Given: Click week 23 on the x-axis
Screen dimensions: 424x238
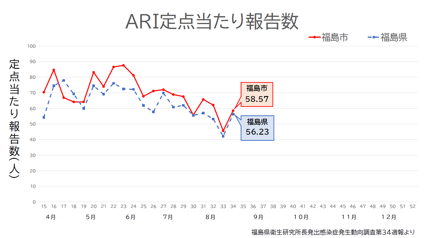Looking at the screenshot, I should click(x=124, y=206).
